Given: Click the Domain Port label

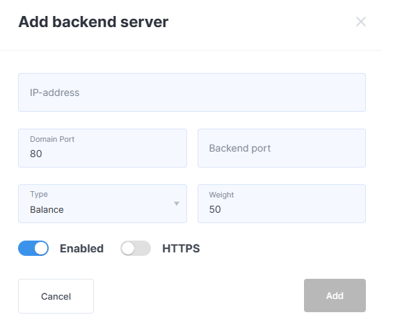Looking at the screenshot, I should pyautogui.click(x=52, y=139).
